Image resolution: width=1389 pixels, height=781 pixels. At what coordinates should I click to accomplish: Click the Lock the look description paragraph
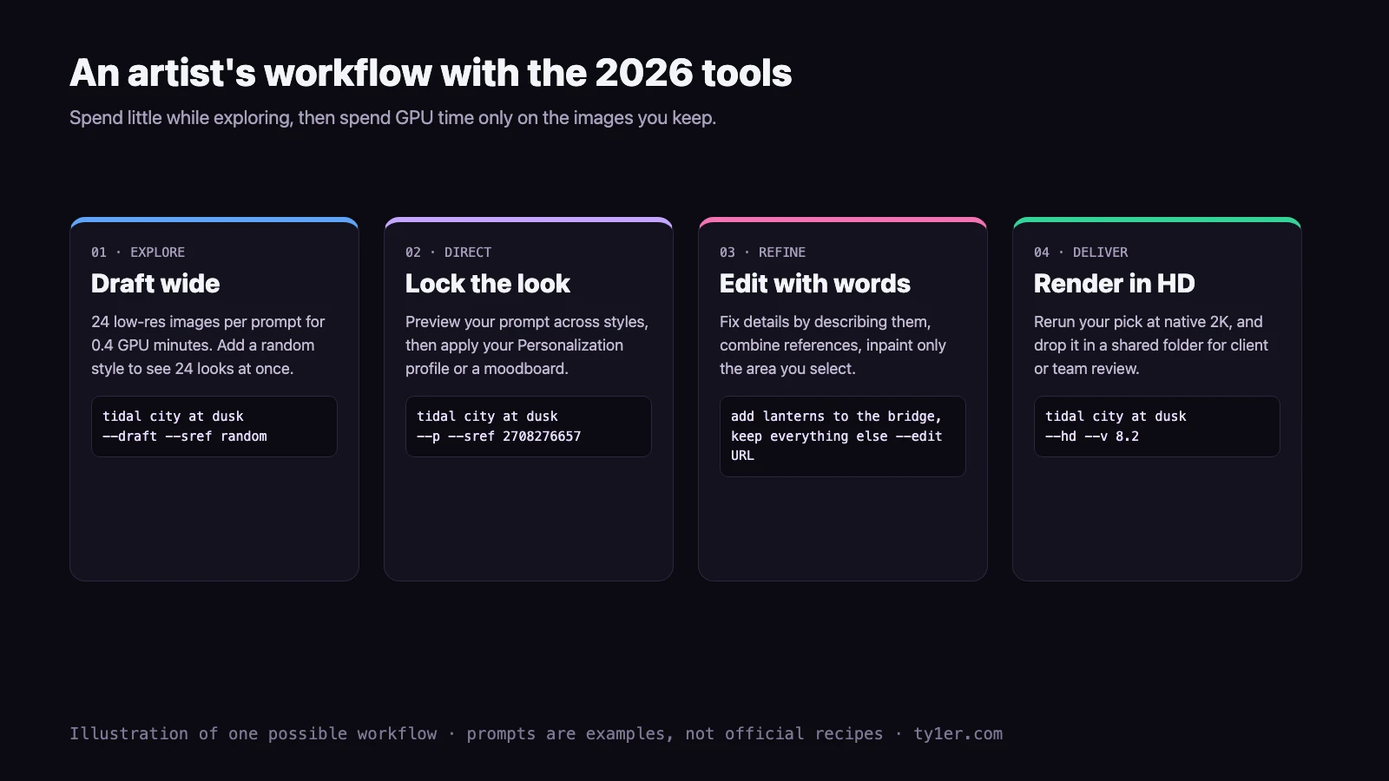click(527, 345)
